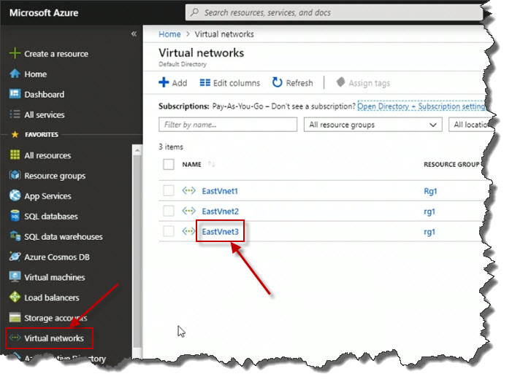Click the Virtual machines monitor icon
Screen dimensions: 512x382
tap(15, 277)
